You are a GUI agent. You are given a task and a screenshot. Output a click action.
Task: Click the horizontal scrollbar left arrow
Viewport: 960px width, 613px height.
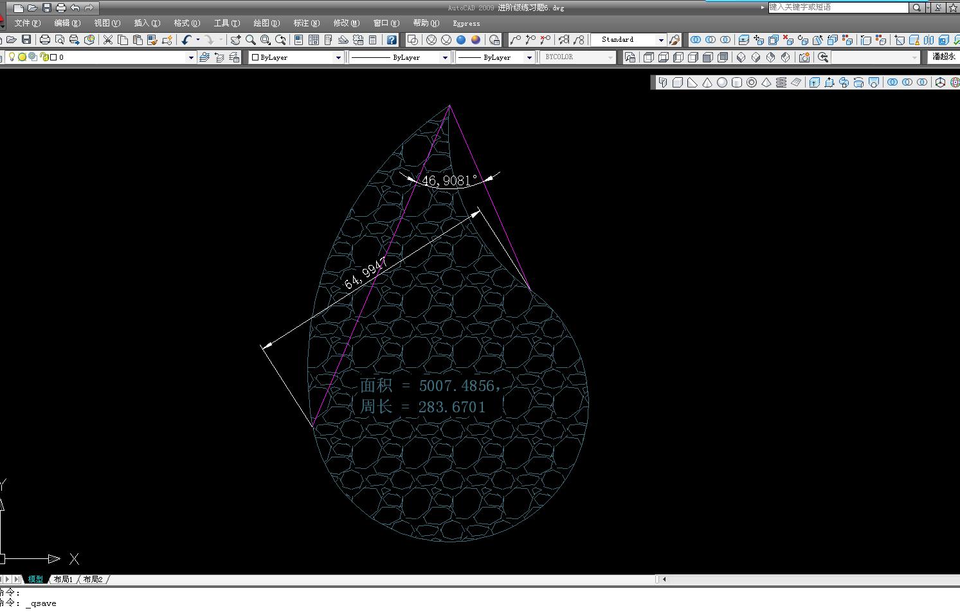664,580
